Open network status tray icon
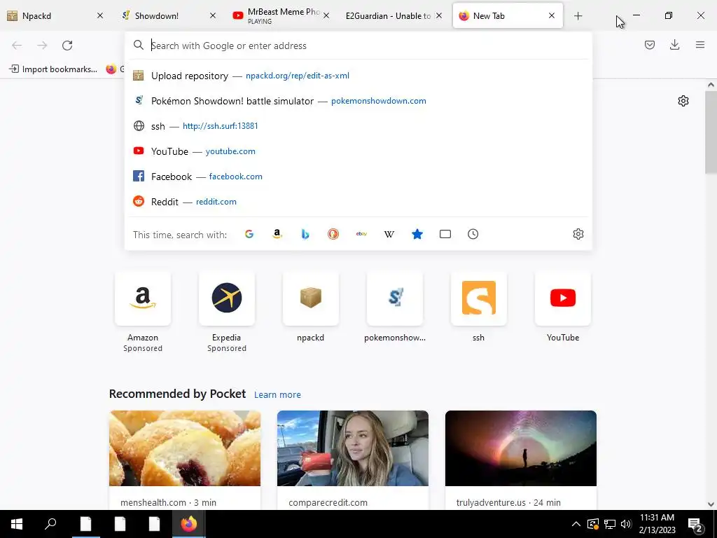717x538 pixels. point(610,524)
